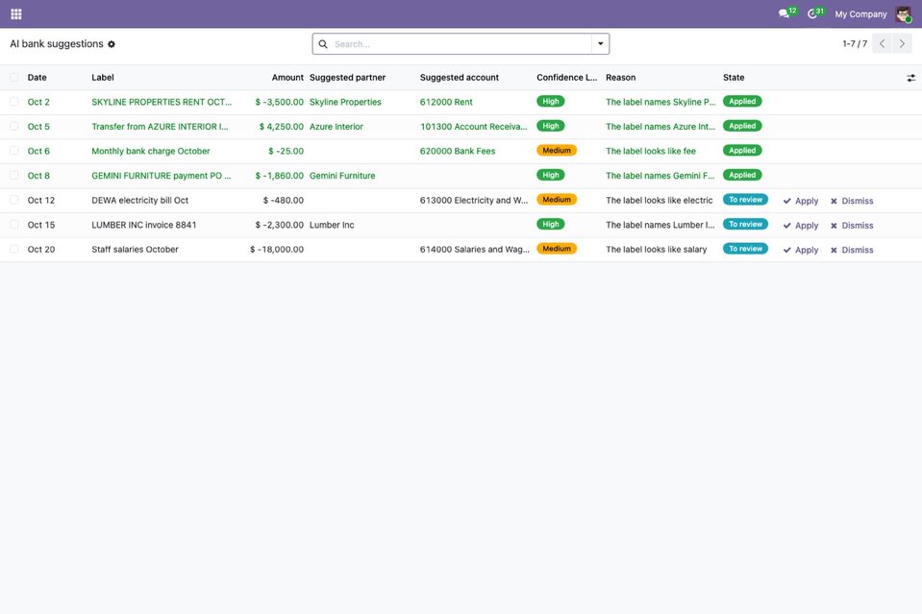The image size is (922, 614).
Task: Expand the search filter dropdown arrow
Action: 600,44
